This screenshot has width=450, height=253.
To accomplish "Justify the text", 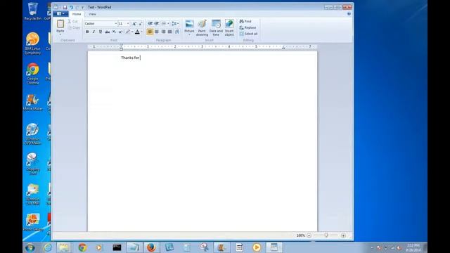I will point(170,32).
